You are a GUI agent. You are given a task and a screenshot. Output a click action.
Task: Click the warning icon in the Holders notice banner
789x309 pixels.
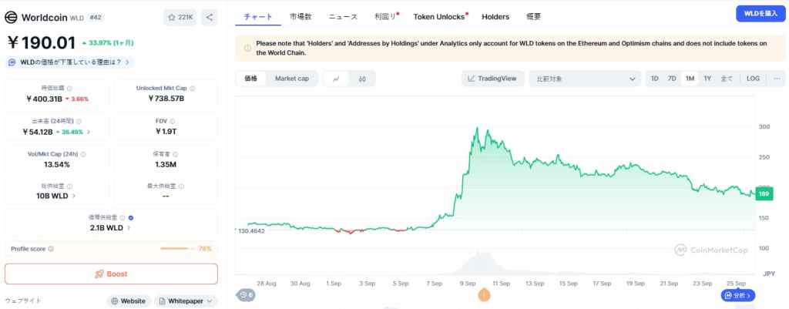click(x=247, y=49)
